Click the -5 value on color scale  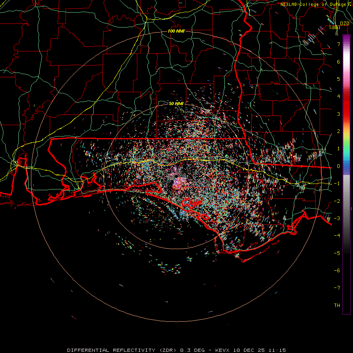(337, 253)
